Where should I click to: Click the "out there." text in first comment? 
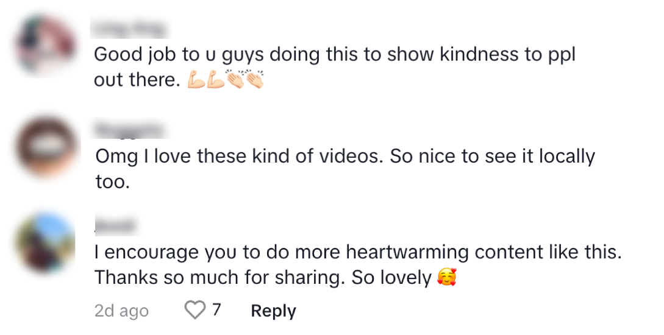click(135, 80)
